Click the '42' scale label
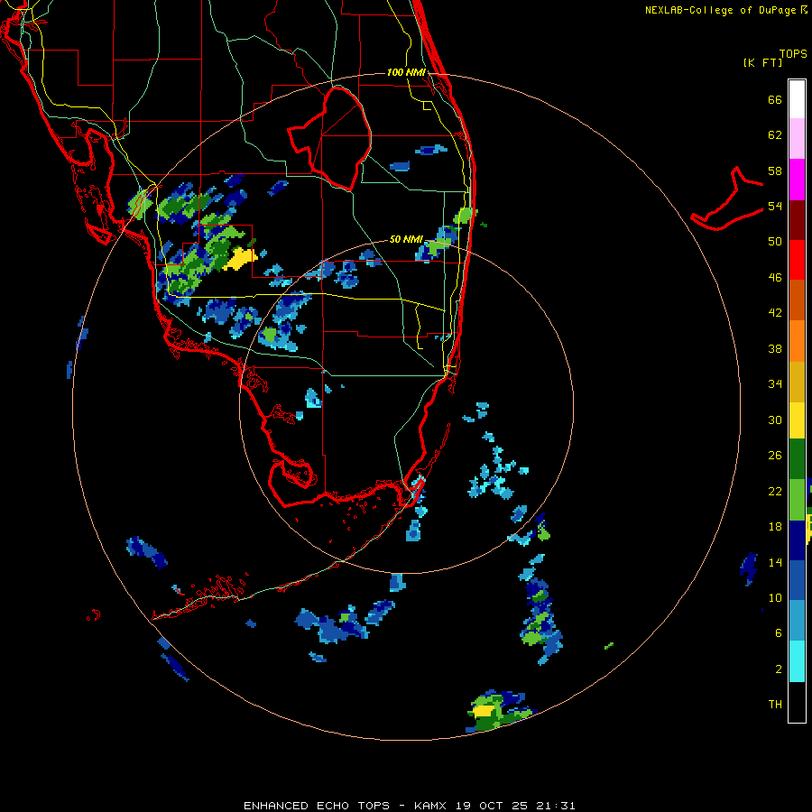Screen dimensions: 812x812 pos(775,313)
